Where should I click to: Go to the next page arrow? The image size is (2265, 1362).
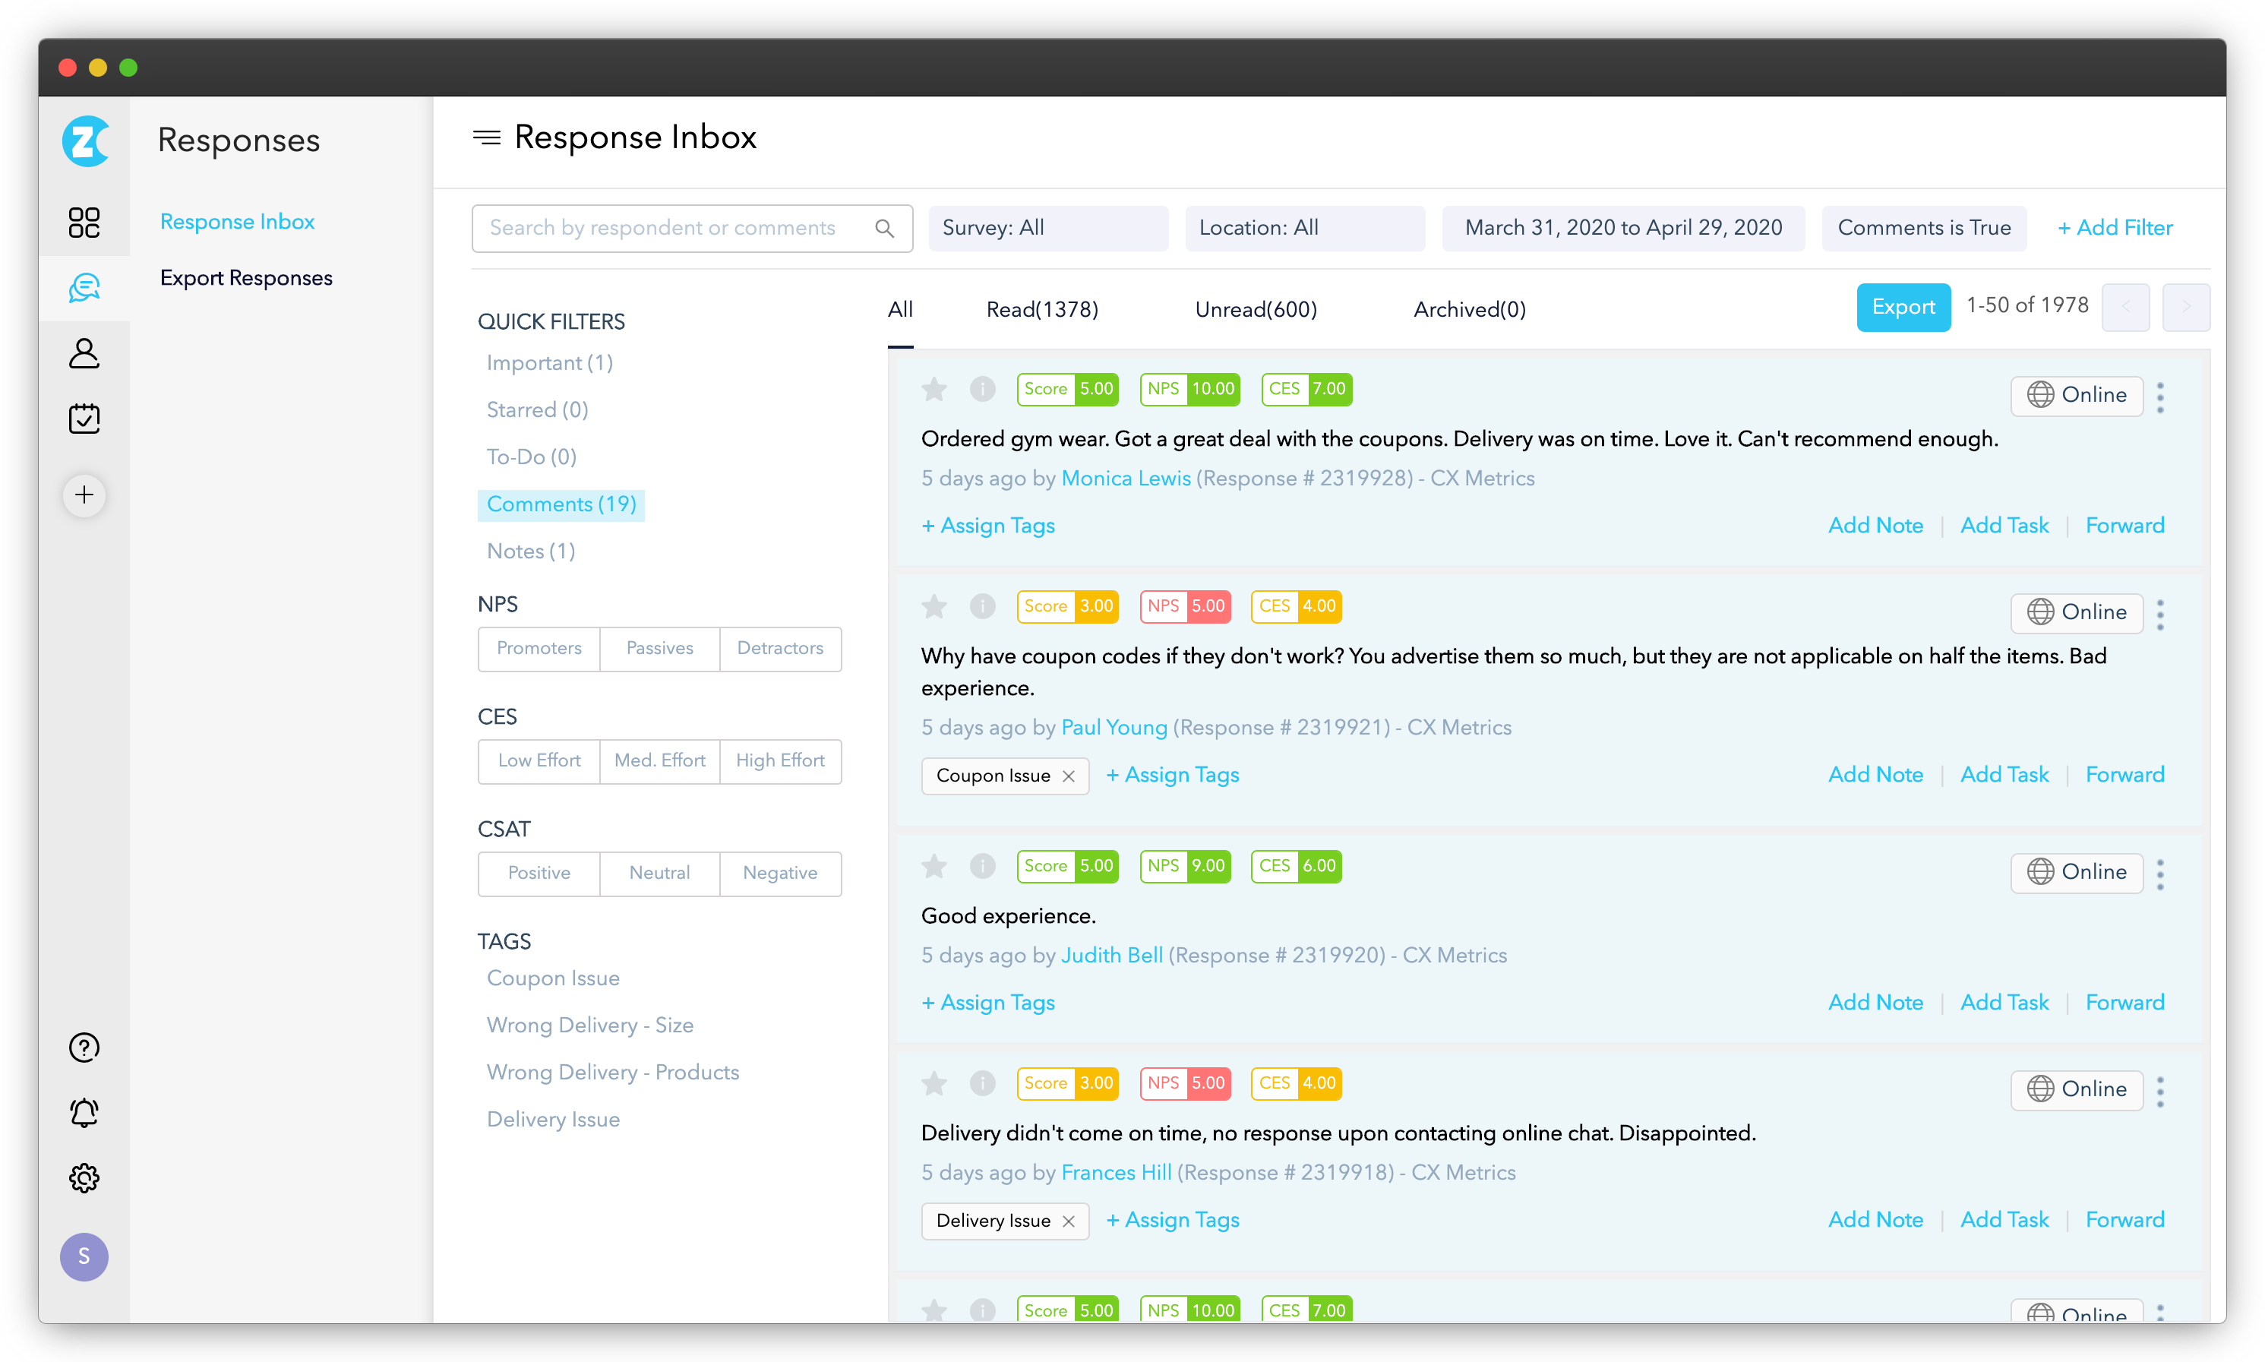(2186, 308)
